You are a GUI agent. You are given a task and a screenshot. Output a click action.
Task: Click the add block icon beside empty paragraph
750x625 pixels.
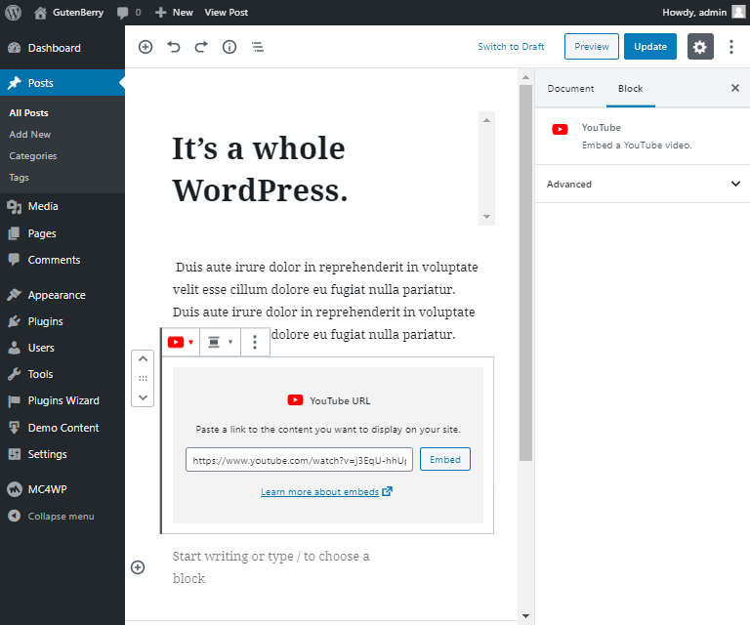click(x=138, y=567)
